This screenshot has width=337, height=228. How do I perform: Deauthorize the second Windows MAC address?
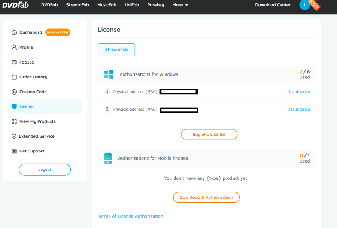pyautogui.click(x=298, y=110)
